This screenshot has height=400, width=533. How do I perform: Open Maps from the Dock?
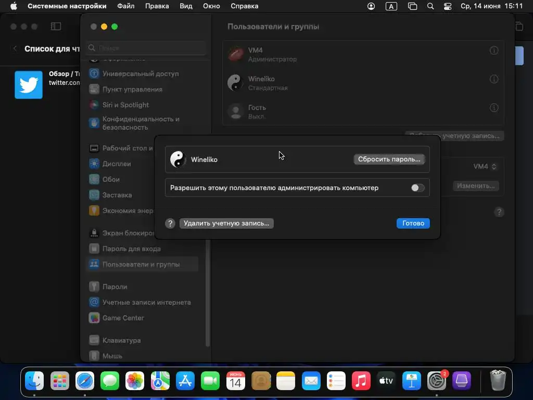tap(160, 381)
